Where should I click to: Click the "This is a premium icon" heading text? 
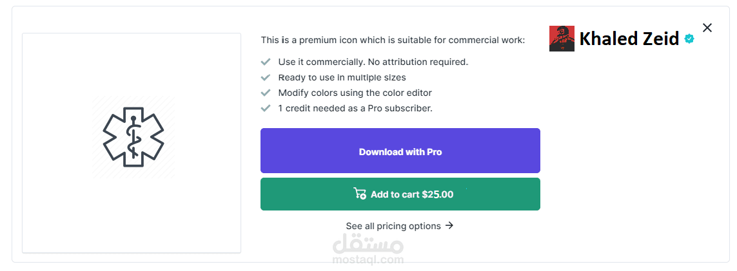pos(393,40)
